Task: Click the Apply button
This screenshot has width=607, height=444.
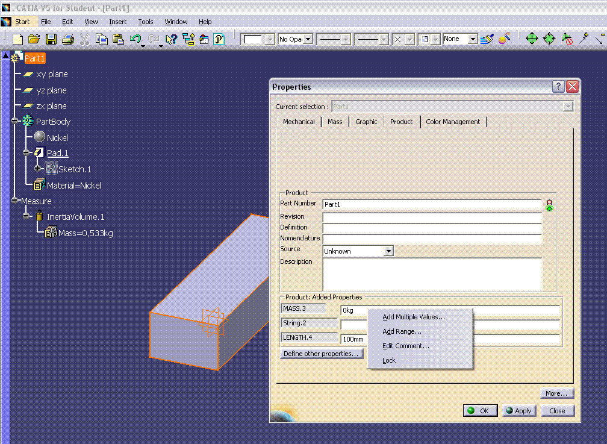Action: tap(519, 411)
